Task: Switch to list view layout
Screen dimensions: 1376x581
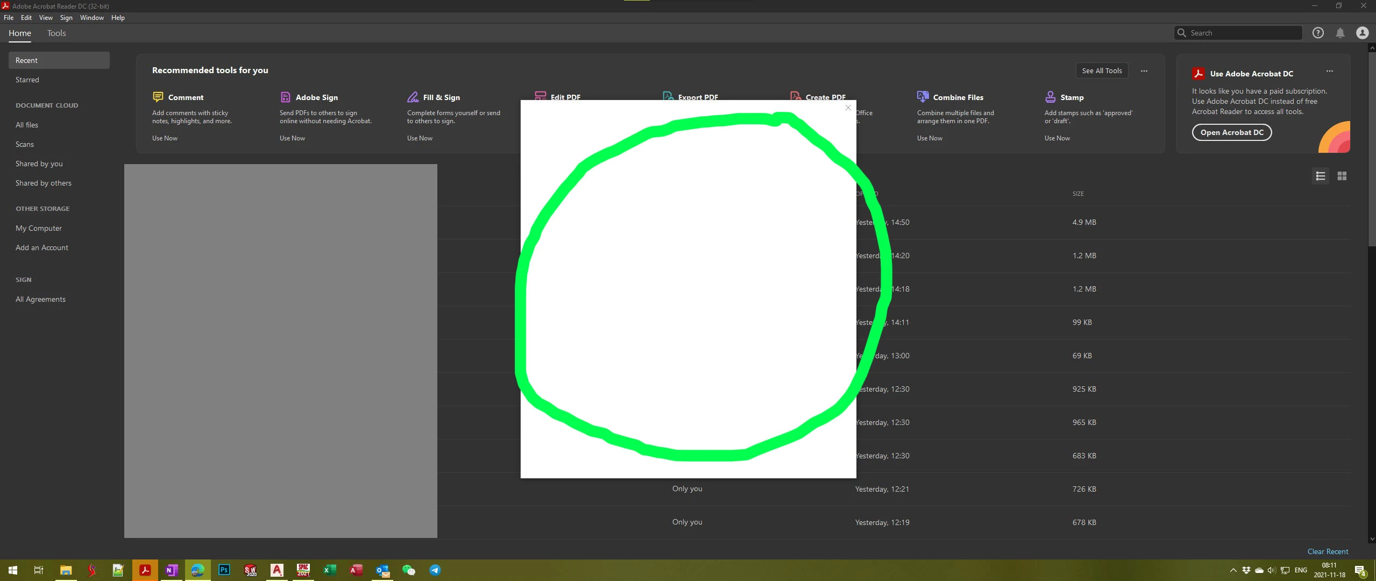Action: (1320, 176)
